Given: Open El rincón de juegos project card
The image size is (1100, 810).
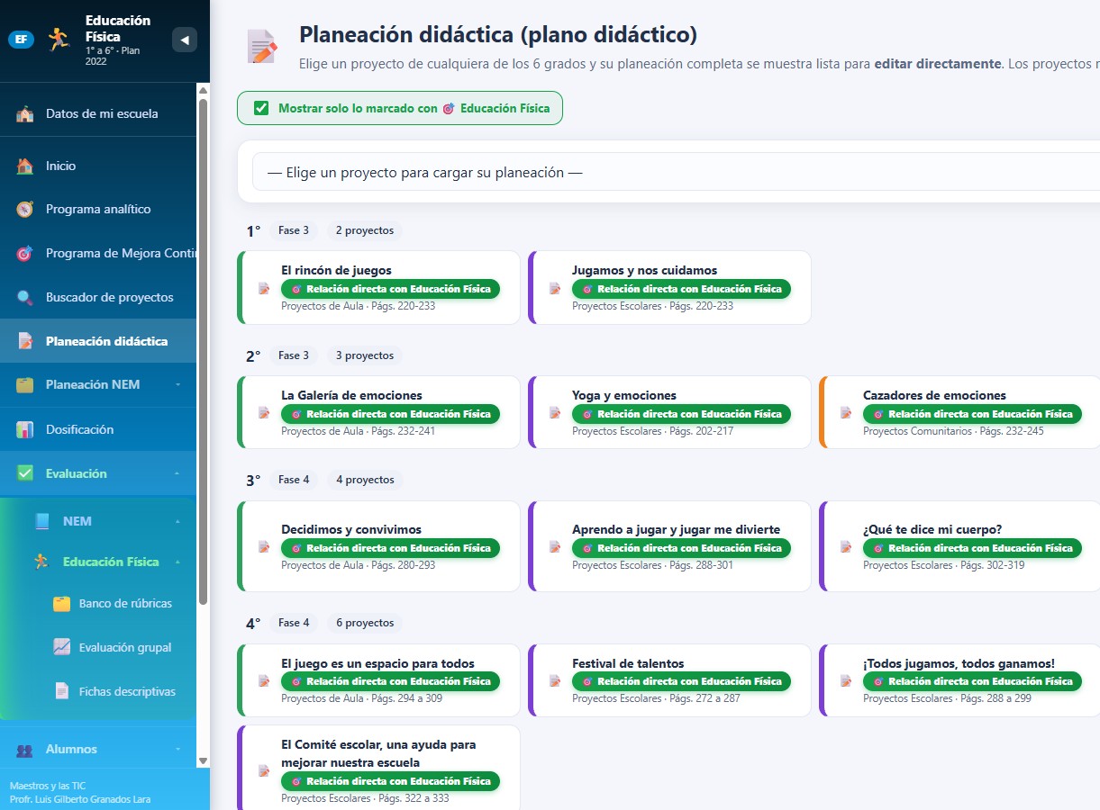Looking at the screenshot, I should 378,287.
